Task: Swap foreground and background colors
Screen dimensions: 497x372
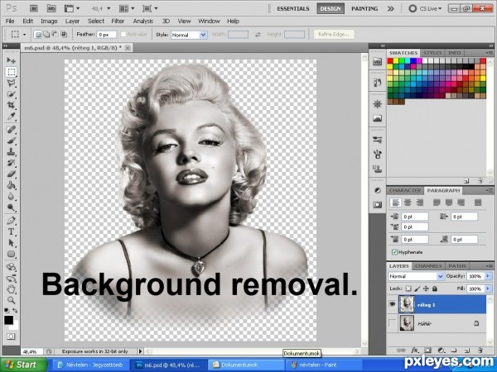Action: pos(15,311)
